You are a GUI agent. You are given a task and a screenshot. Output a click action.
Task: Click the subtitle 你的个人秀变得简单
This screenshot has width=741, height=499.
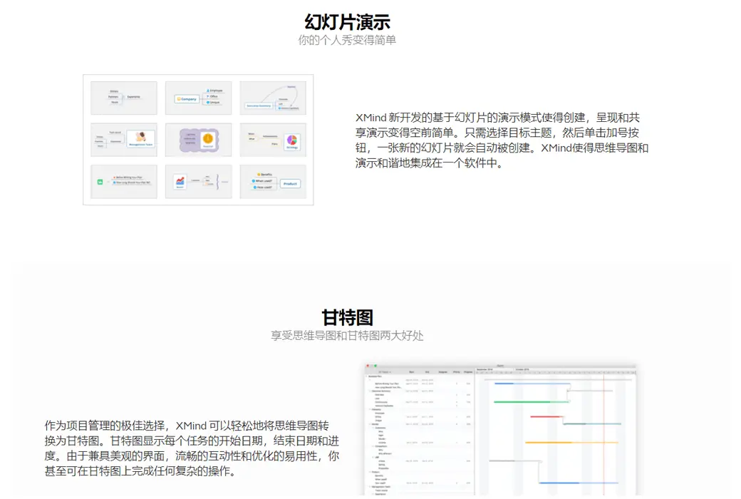pyautogui.click(x=347, y=40)
